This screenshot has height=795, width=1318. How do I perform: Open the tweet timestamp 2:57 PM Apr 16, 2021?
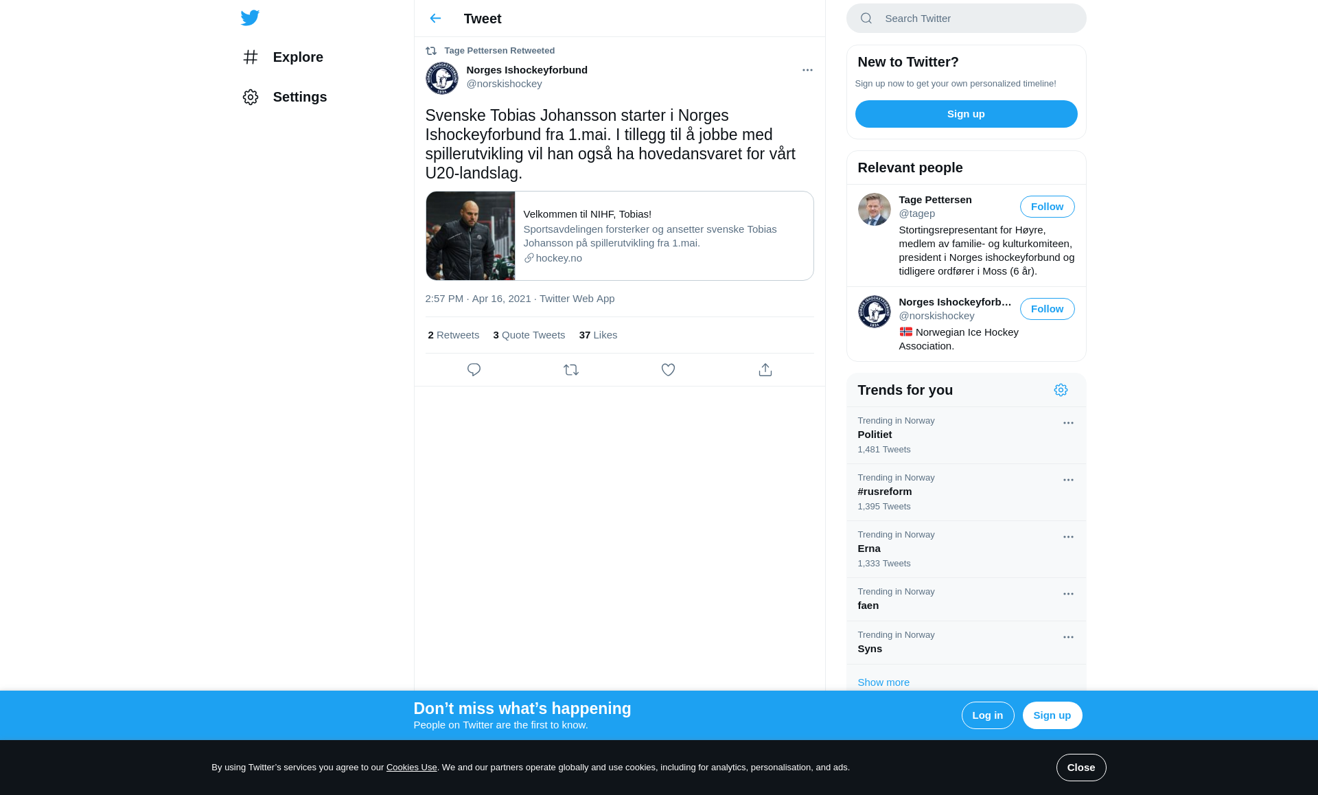tap(478, 299)
